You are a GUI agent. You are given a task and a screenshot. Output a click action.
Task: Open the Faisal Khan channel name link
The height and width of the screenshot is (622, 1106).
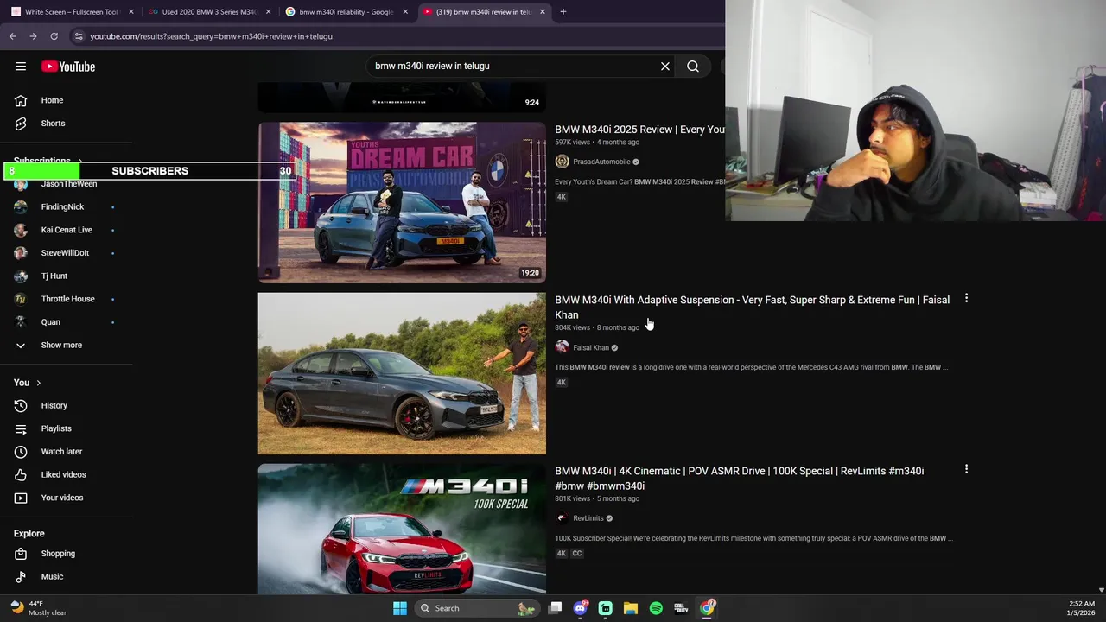591,347
